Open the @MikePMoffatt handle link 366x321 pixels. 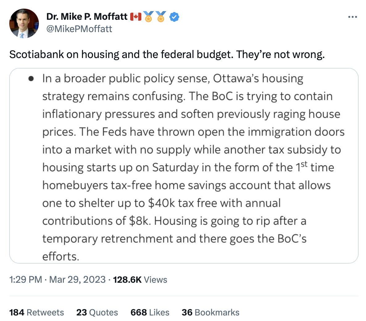point(79,29)
